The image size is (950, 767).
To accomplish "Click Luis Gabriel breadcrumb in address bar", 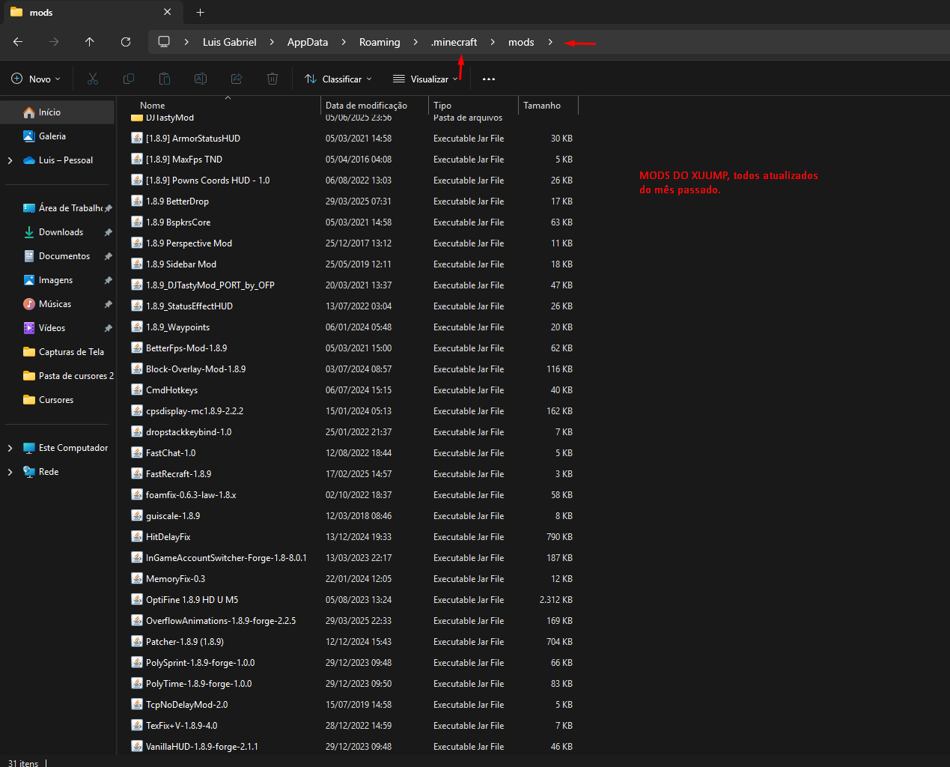I will tap(229, 42).
